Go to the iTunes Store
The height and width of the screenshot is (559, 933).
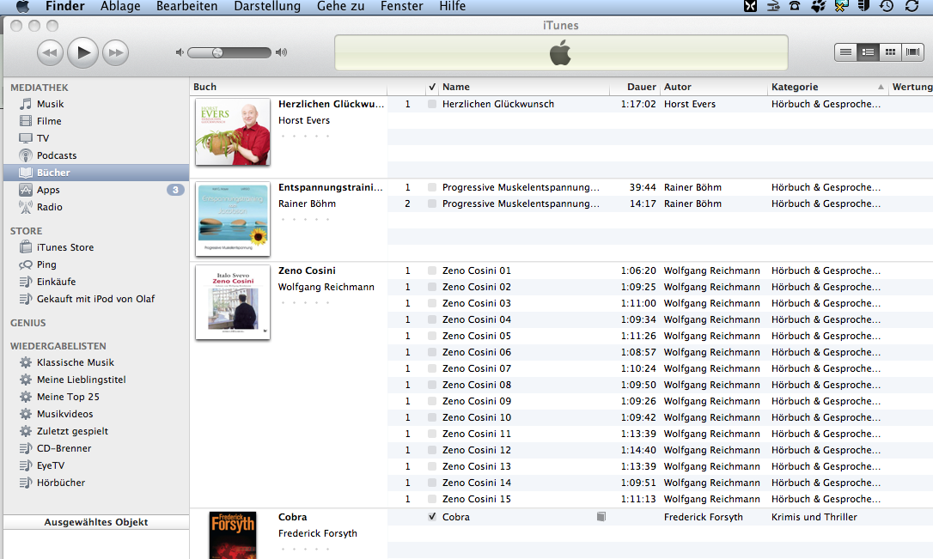(65, 247)
